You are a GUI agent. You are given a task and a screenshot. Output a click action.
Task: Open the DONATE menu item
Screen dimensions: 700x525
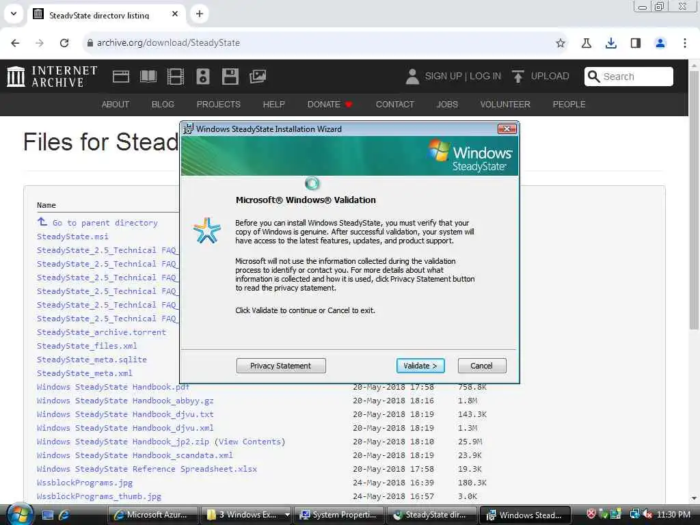click(329, 105)
